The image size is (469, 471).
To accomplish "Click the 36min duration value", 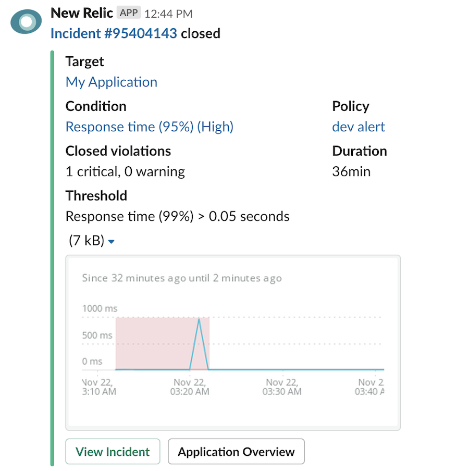I will coord(351,172).
